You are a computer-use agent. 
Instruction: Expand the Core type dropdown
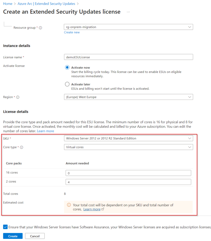pyautogui.click(x=190, y=147)
